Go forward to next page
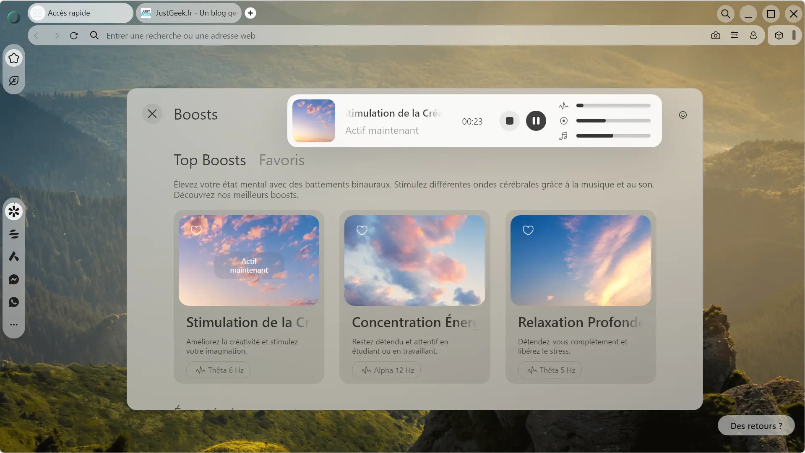The height and width of the screenshot is (453, 805). point(57,36)
